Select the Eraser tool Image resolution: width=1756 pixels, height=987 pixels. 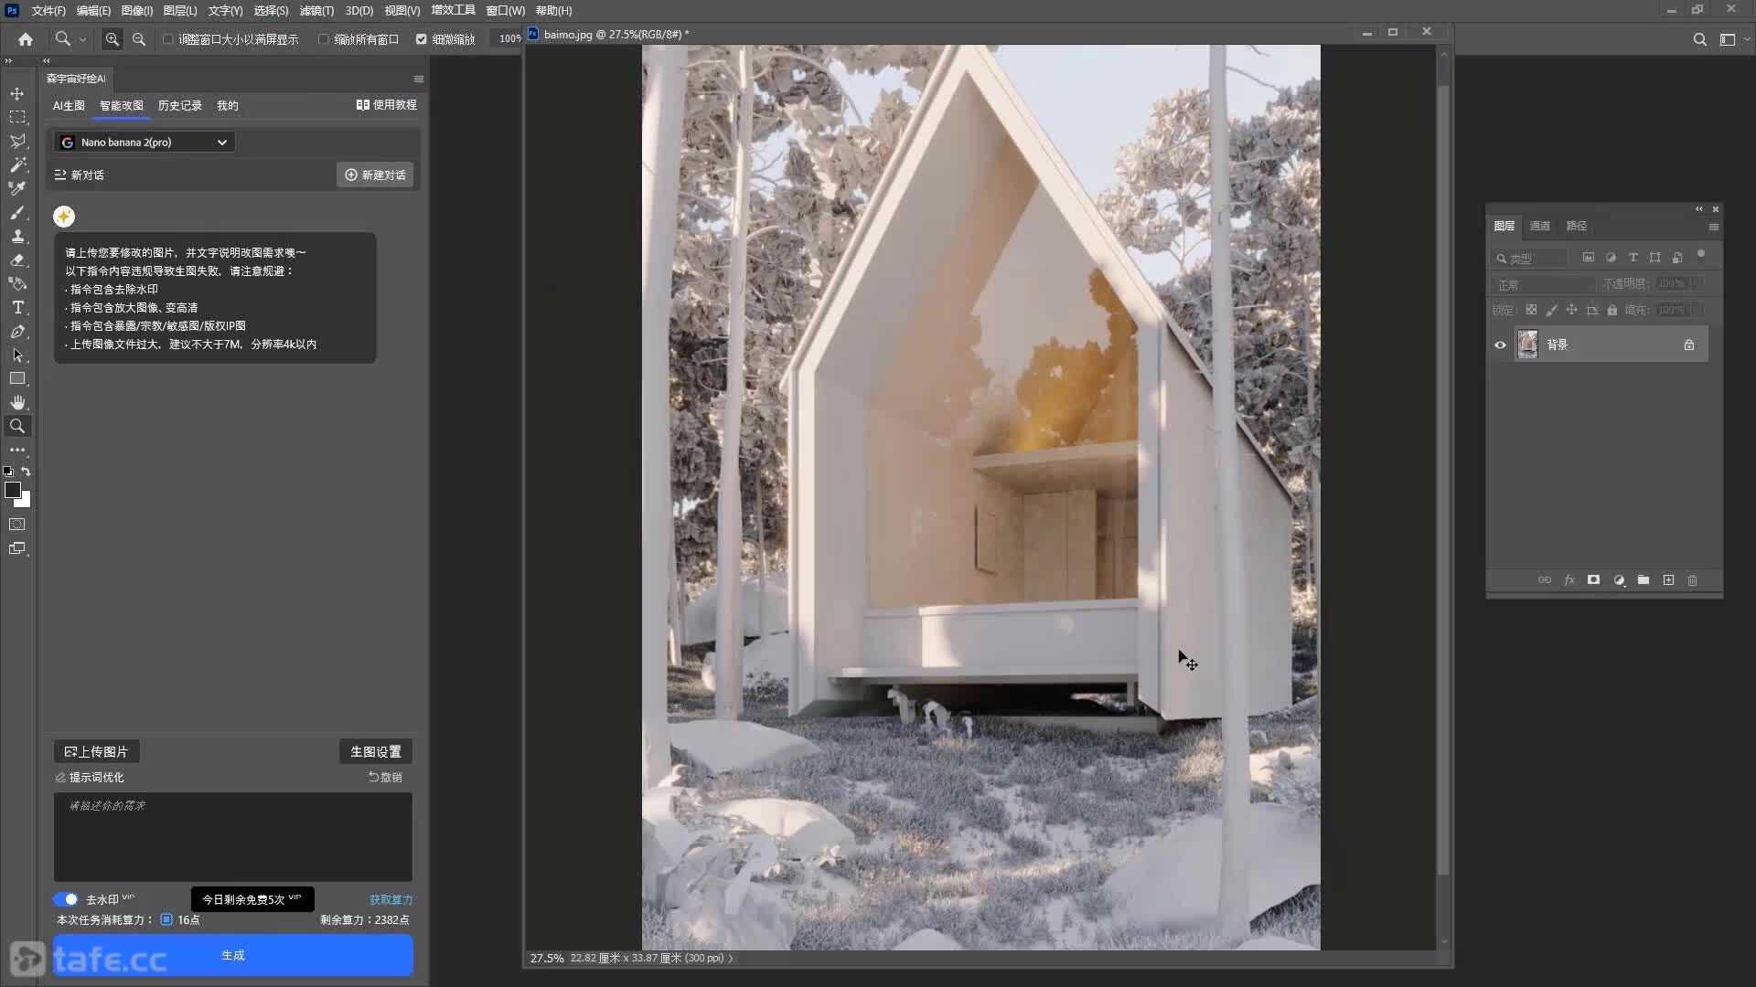tap(17, 260)
